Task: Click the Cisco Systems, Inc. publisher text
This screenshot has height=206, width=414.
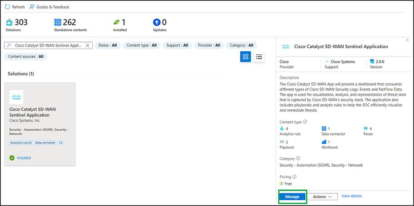Action: point(25,120)
